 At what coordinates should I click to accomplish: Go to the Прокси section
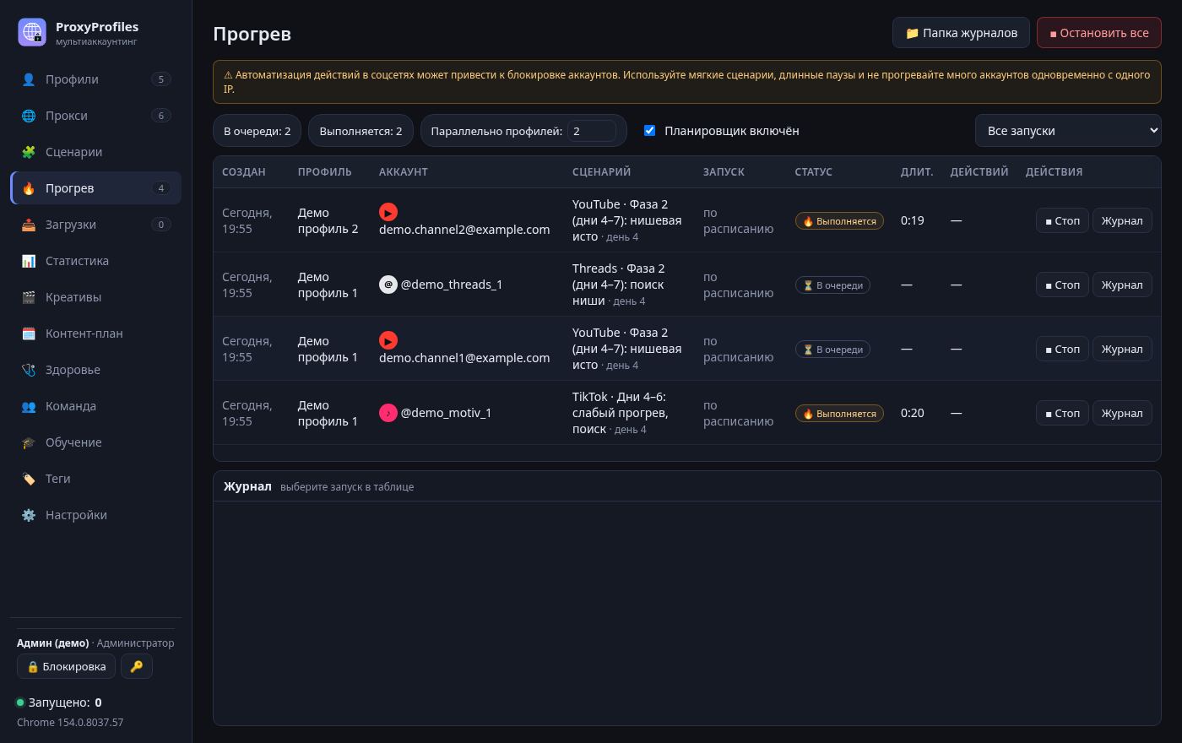[x=95, y=116]
